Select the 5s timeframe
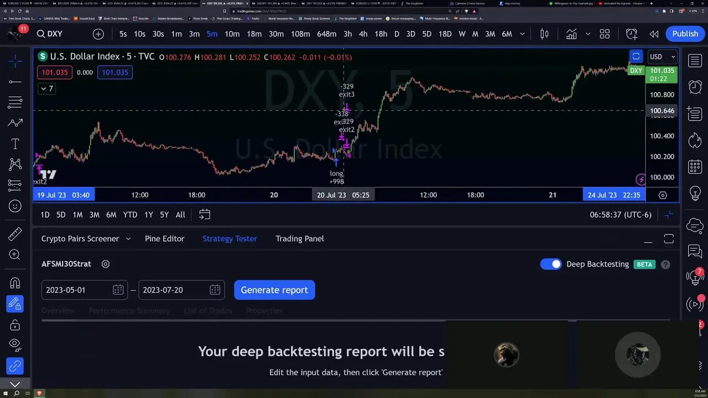Screen dimensions: 708x398 (123, 34)
